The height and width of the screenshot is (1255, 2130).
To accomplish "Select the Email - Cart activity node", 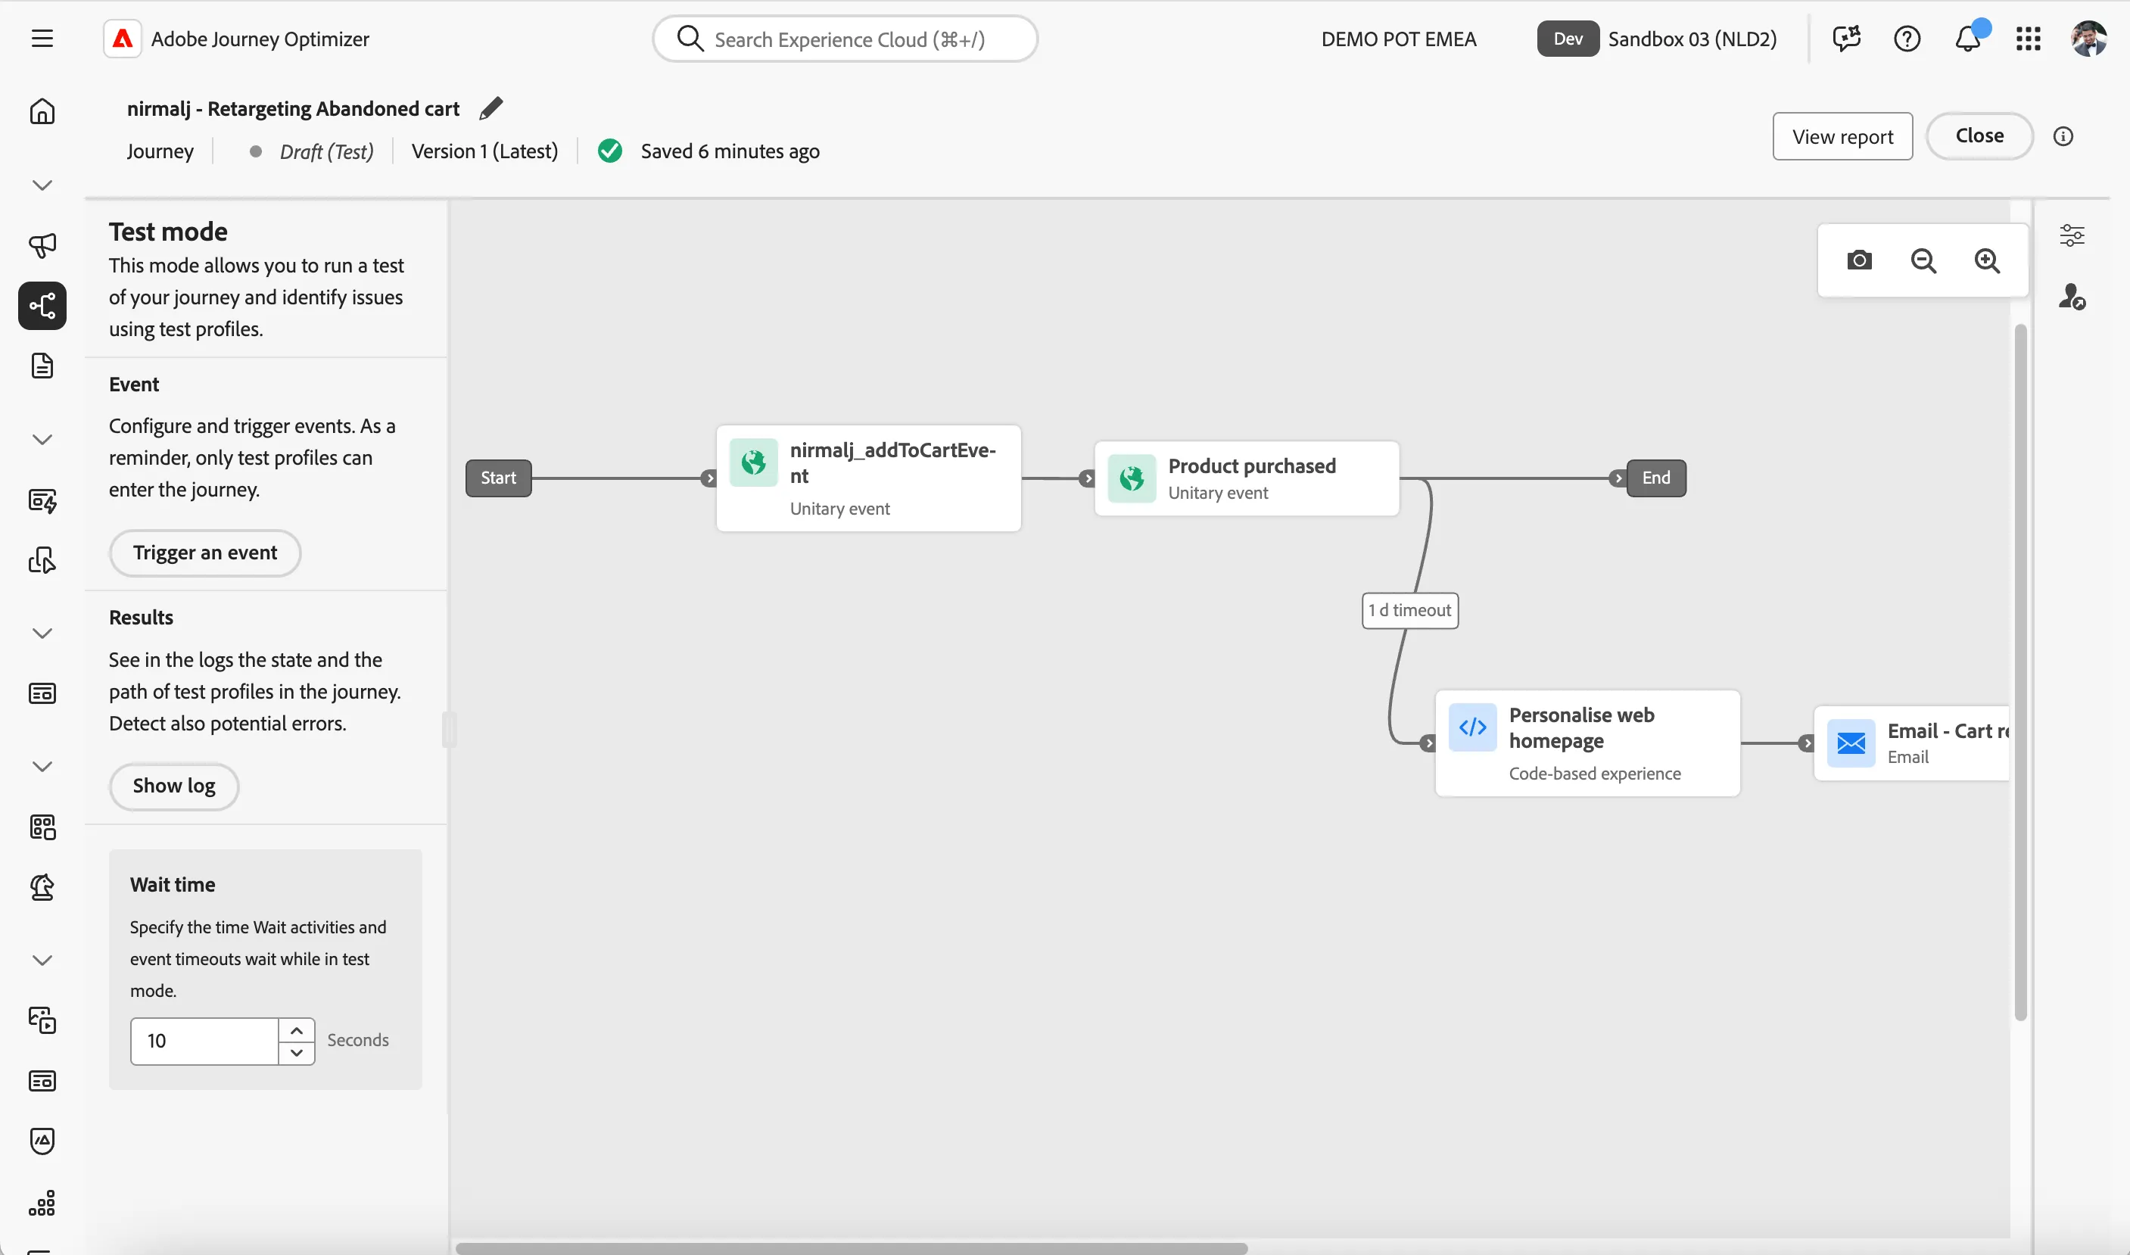I will [1911, 743].
